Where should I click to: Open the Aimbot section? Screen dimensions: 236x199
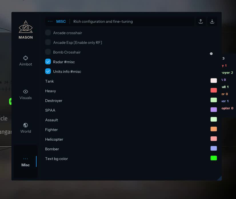(26, 61)
